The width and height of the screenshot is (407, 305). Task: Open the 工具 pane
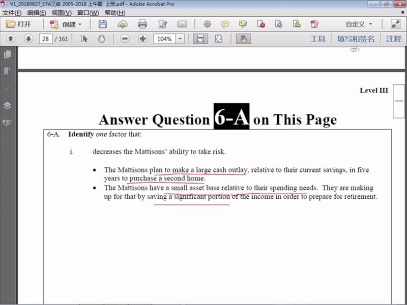coord(317,39)
